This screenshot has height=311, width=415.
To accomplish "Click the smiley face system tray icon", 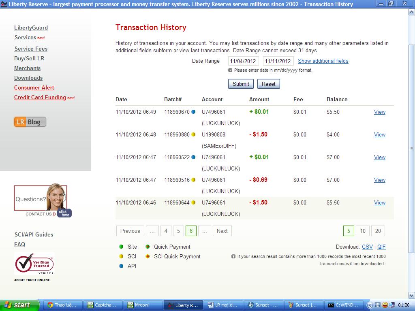I will tap(385, 305).
